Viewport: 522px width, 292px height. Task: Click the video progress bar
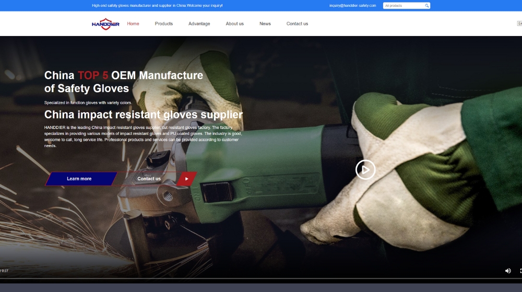[261, 278]
